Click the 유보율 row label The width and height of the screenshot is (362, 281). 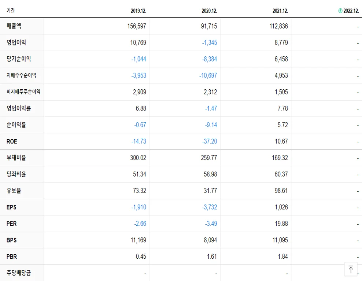[14, 191]
